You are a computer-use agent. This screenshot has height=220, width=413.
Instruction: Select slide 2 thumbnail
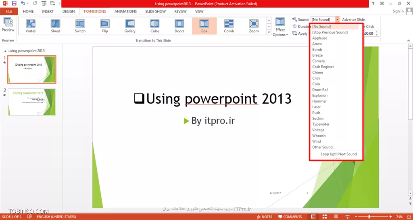coord(31,102)
